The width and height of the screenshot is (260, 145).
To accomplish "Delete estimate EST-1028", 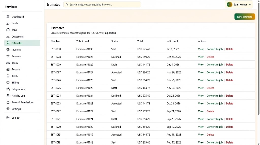I will pyautogui.click(x=210, y=57).
